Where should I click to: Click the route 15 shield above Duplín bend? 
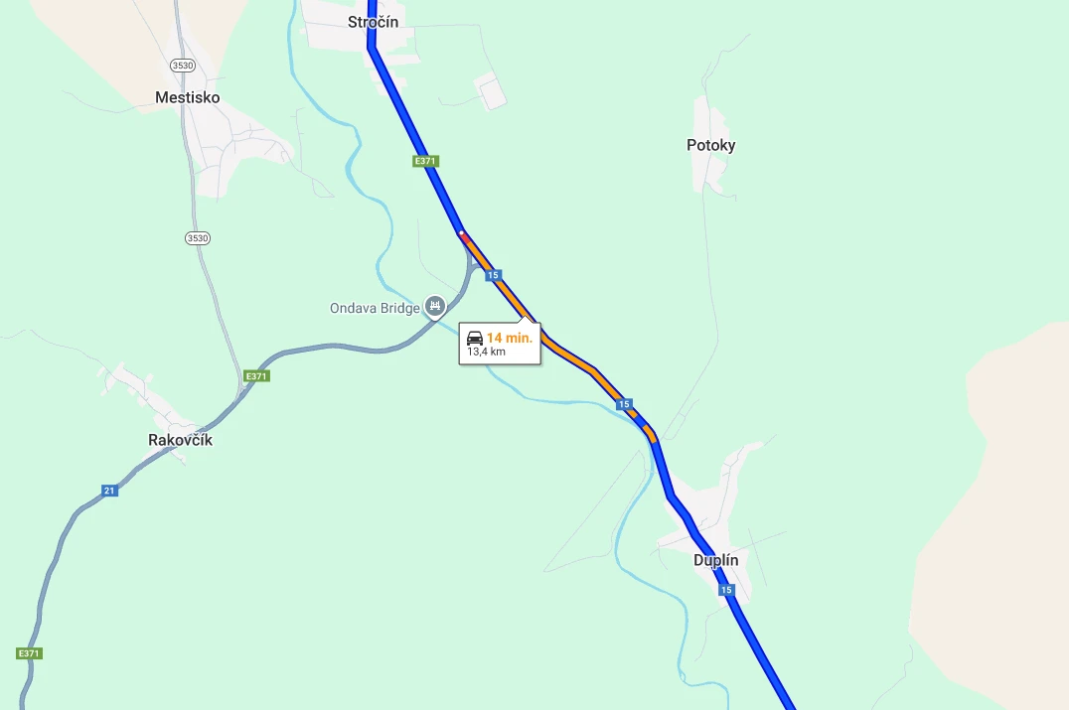pyautogui.click(x=624, y=404)
